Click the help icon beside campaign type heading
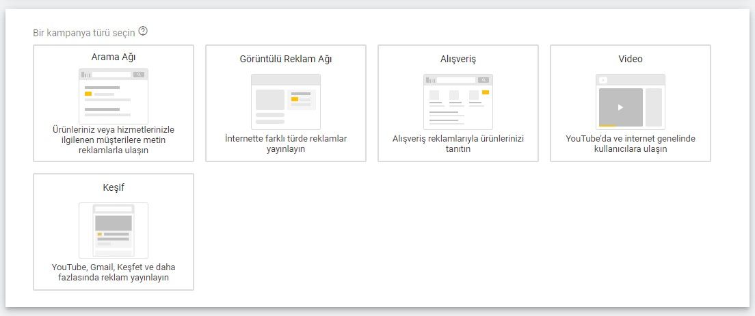Image resolution: width=755 pixels, height=316 pixels. (x=143, y=31)
